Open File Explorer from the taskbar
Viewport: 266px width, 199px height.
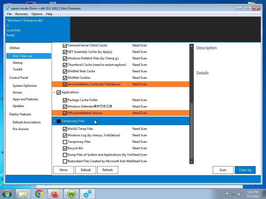click(23, 194)
